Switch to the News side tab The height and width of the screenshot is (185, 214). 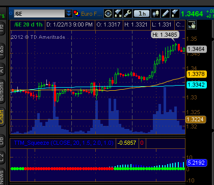2,177
